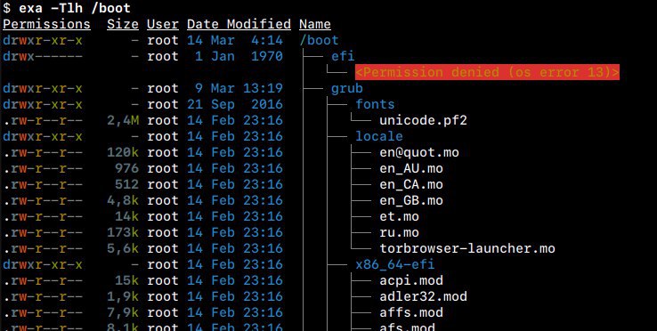Screen dimensions: 657x331
Task: Click the en@quot.mo file name
Action: [x=419, y=152]
